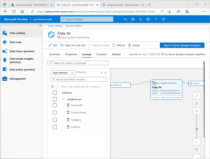Open Purview settings gear

pyautogui.click(x=148, y=19)
